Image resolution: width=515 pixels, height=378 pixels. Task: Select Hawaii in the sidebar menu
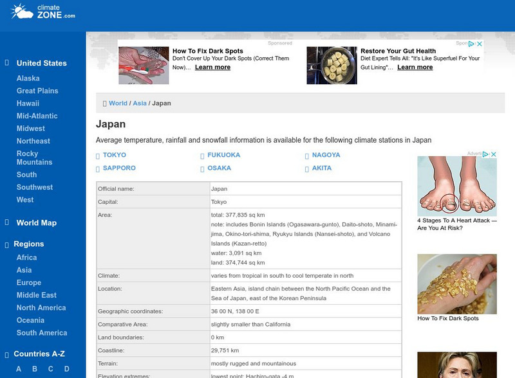pyautogui.click(x=28, y=104)
